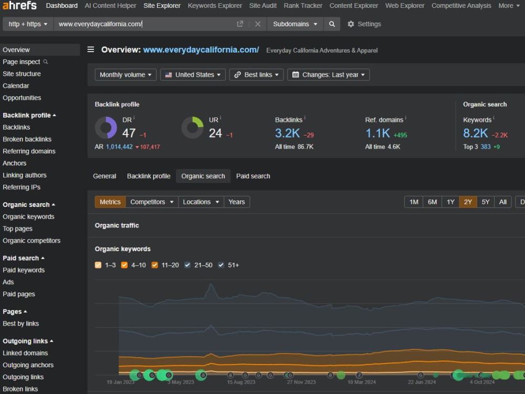The height and width of the screenshot is (394, 525).
Task: Open Dashboard in top navigation
Action: 61,6
